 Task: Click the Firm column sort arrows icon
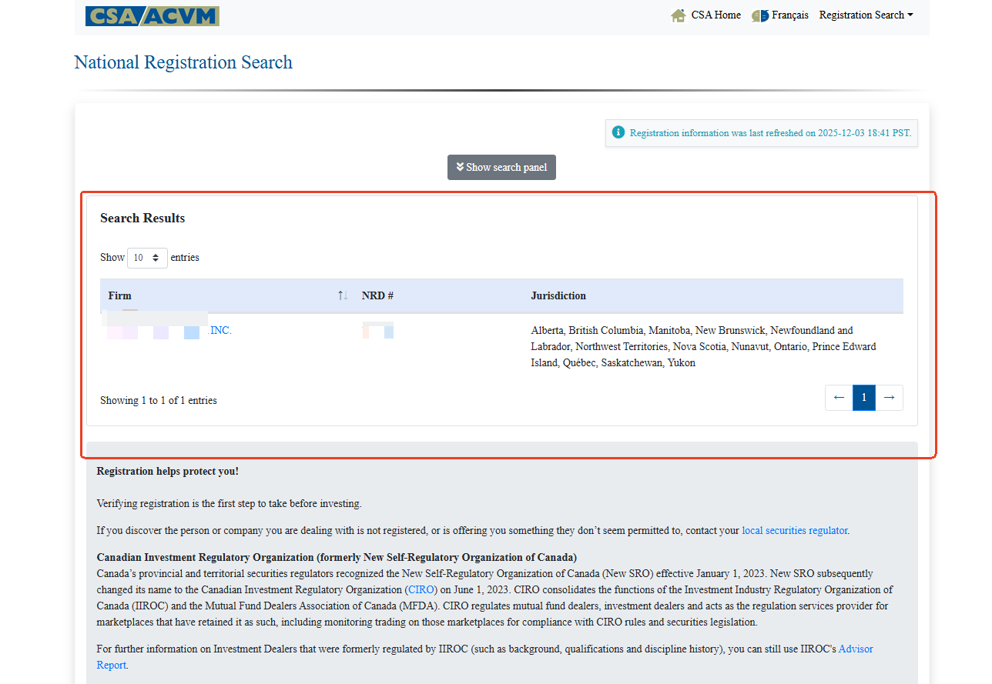coord(343,295)
